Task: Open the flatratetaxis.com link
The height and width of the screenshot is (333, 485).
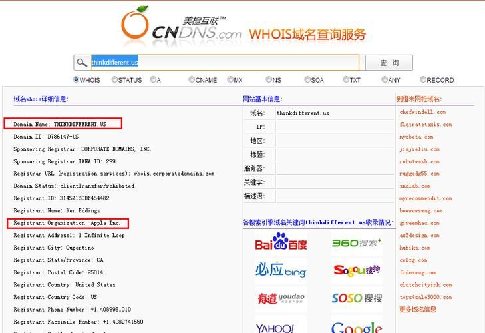Action: pyautogui.click(x=426, y=125)
